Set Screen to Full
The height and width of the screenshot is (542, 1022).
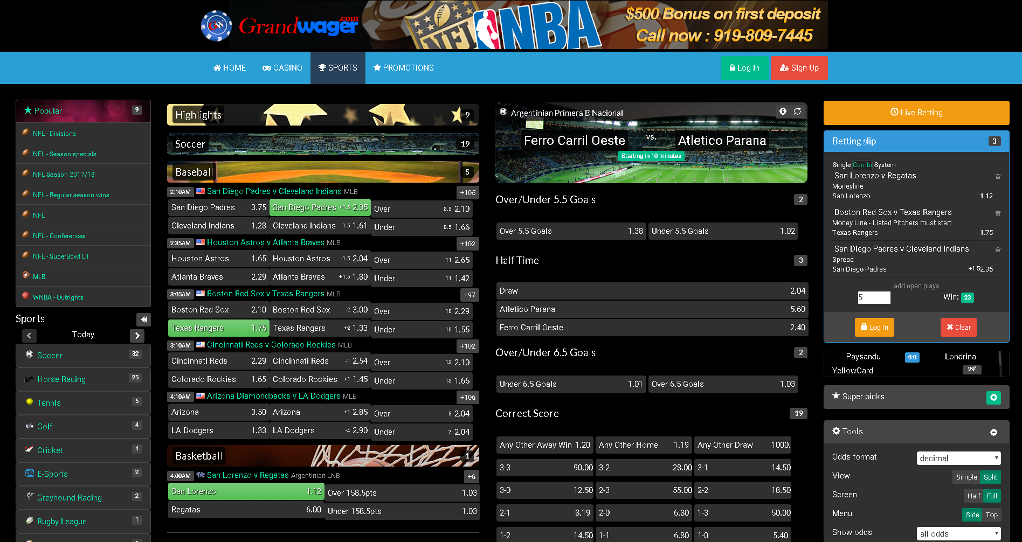pos(992,496)
